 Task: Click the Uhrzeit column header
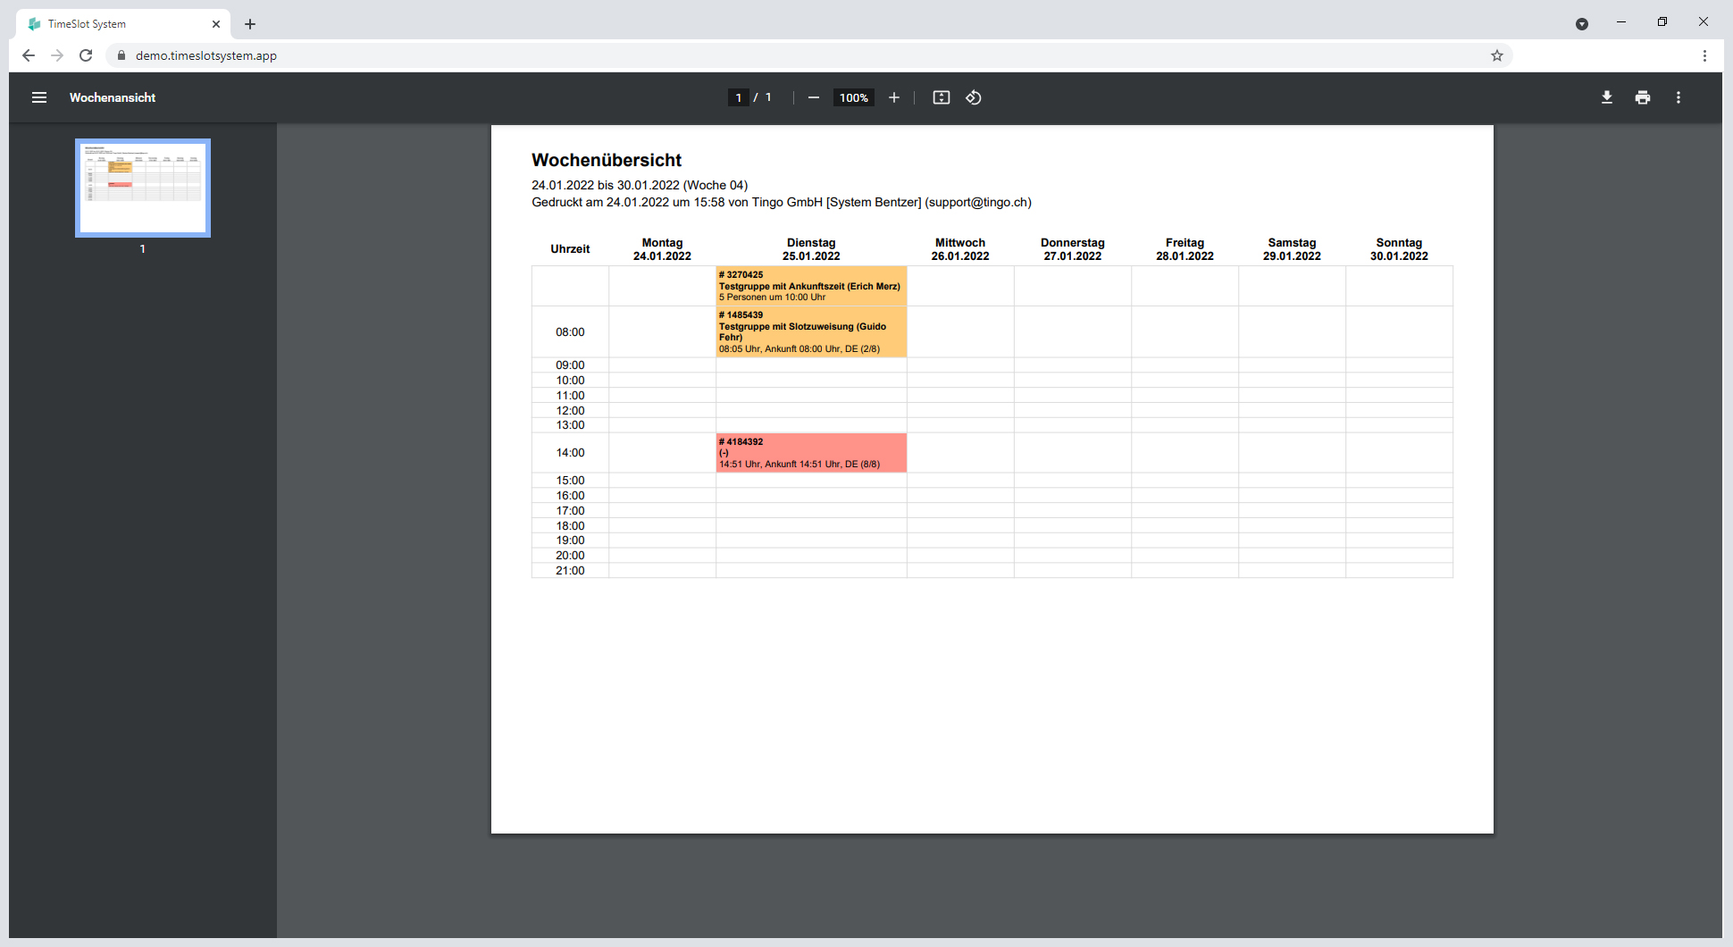click(x=570, y=249)
